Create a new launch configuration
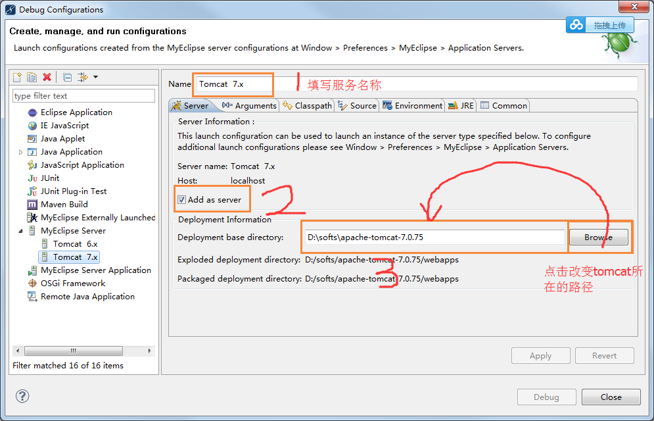The width and height of the screenshot is (654, 421). click(17, 77)
